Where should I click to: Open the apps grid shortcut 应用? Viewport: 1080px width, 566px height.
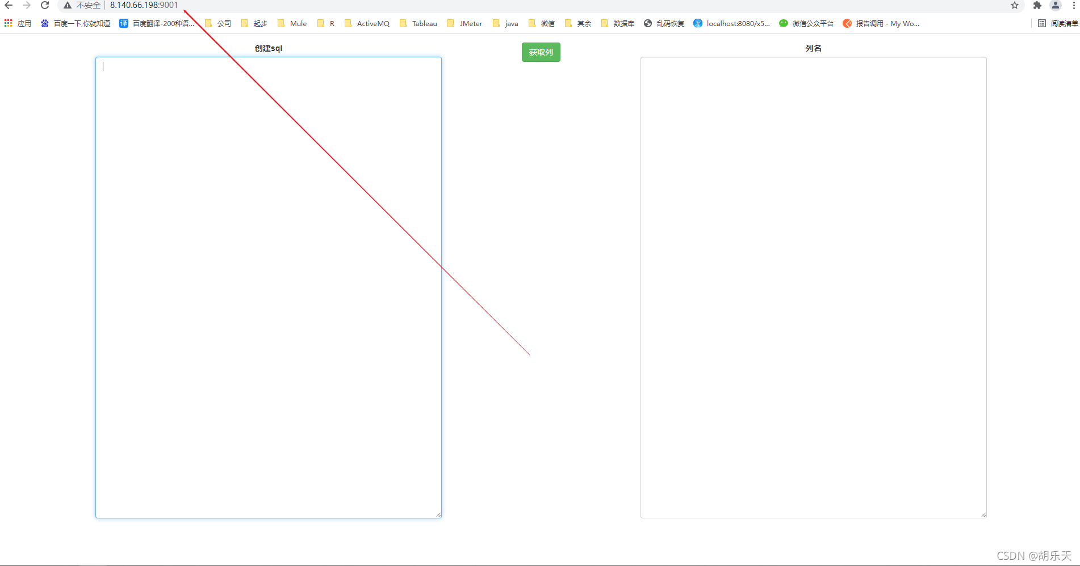click(x=18, y=23)
